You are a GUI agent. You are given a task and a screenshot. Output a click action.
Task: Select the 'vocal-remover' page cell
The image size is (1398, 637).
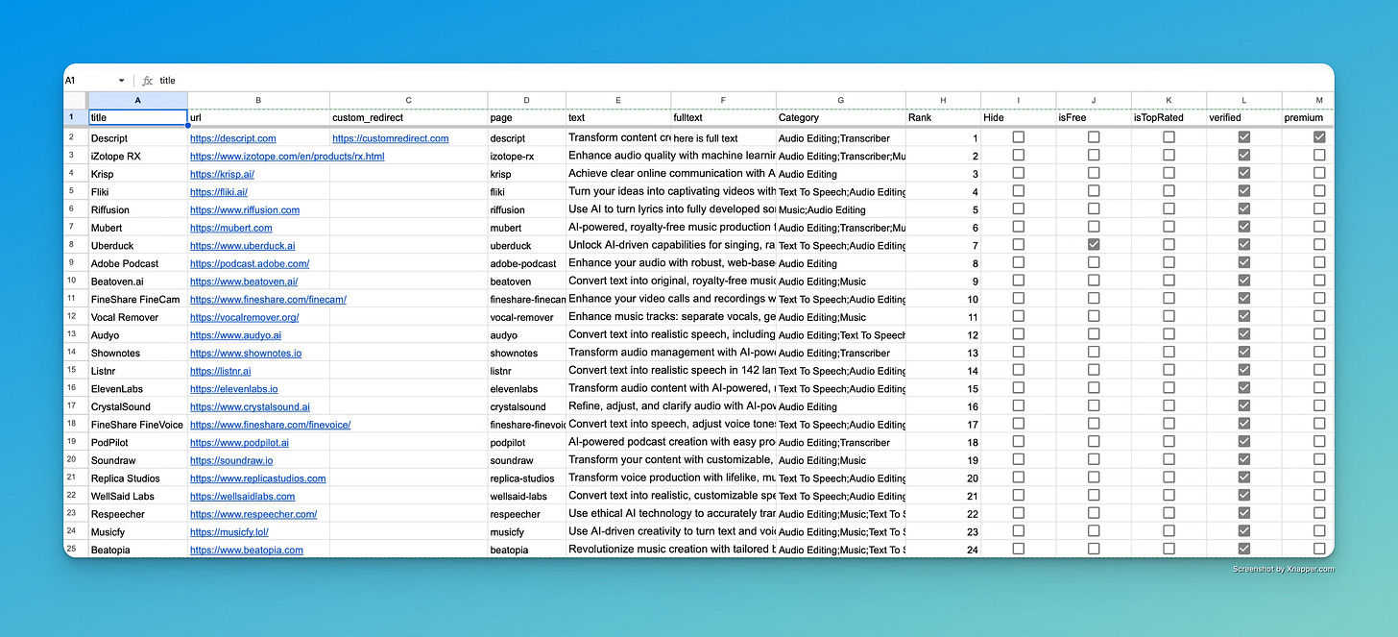point(527,317)
